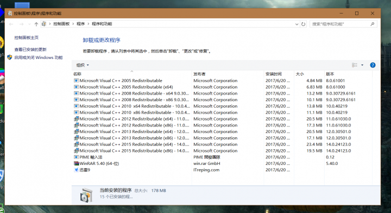Expand the address bar history dropdown

pos(297,24)
